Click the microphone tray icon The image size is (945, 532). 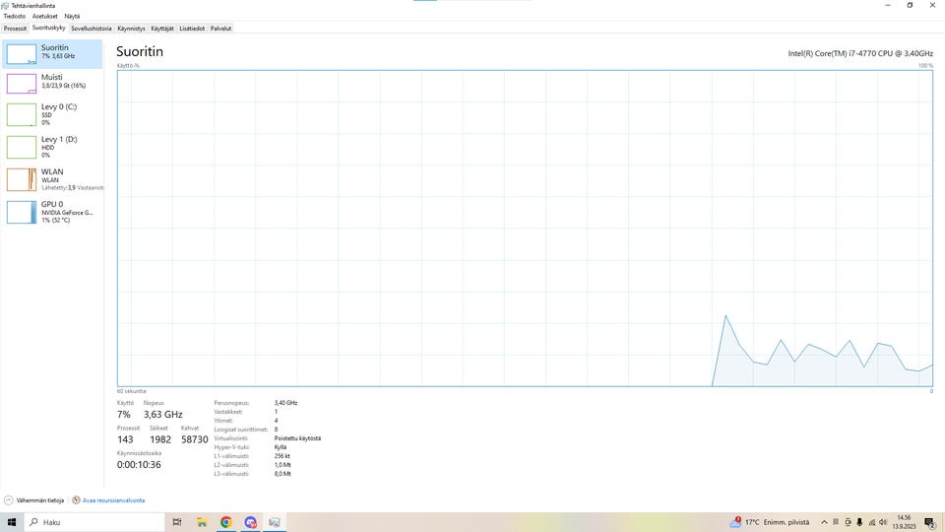coord(859,522)
